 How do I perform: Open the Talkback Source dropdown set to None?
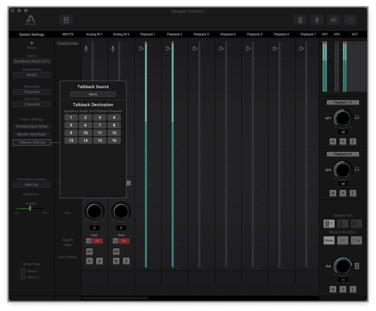[93, 94]
